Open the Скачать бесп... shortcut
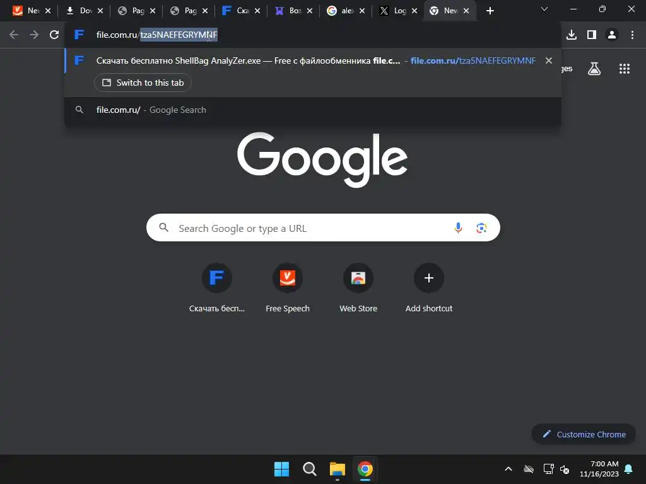The height and width of the screenshot is (484, 646). [217, 288]
